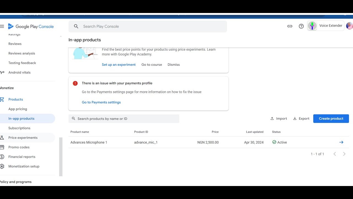
Task: Click the Promo codes storefront icon
Action: [x=2, y=147]
